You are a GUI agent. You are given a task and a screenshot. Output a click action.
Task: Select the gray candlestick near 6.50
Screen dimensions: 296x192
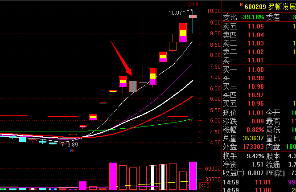point(133,86)
